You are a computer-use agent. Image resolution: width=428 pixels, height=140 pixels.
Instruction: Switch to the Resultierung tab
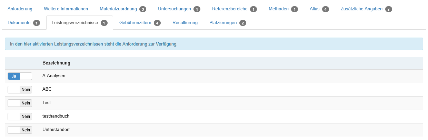(x=185, y=23)
